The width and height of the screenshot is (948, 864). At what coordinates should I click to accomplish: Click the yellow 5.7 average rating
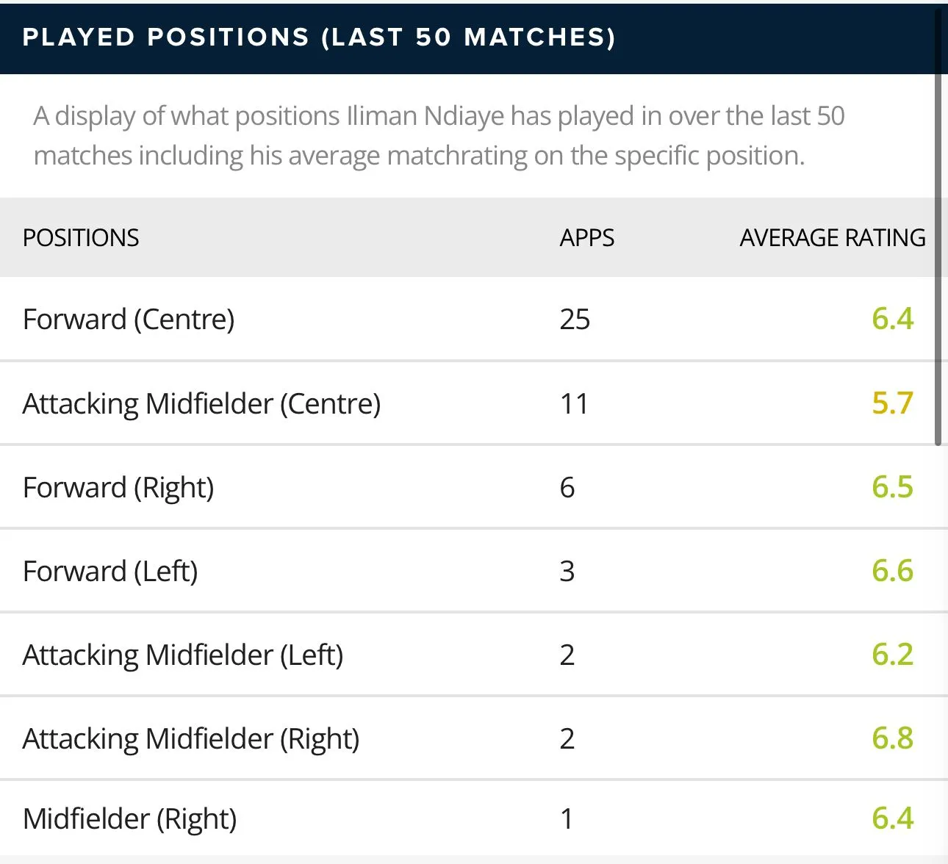[892, 403]
